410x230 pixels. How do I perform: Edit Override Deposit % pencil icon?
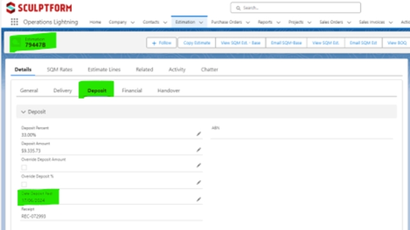(199, 183)
